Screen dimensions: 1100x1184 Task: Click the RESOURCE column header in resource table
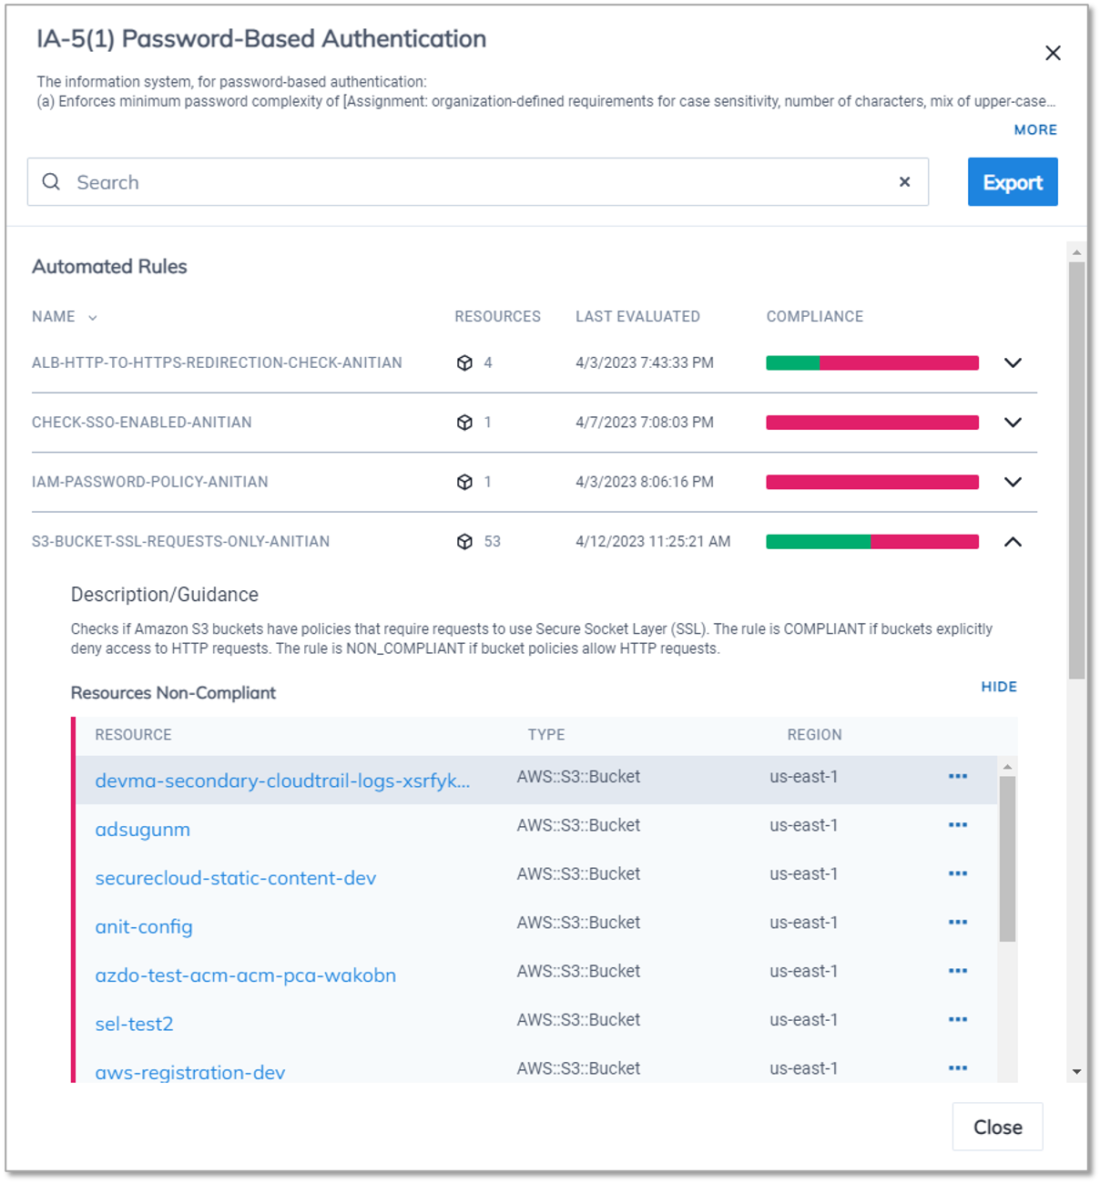click(x=133, y=735)
